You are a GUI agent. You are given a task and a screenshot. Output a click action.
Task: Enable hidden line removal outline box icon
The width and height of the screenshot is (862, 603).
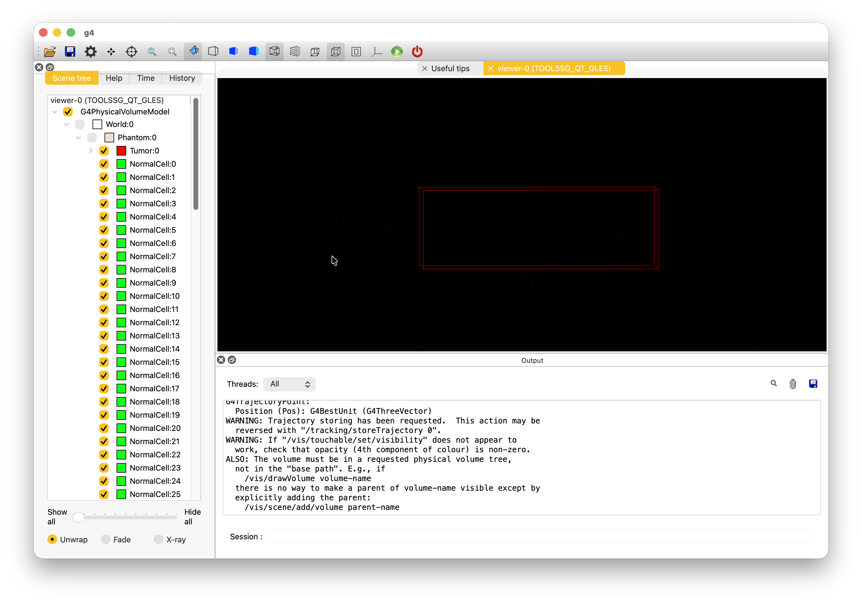click(213, 51)
